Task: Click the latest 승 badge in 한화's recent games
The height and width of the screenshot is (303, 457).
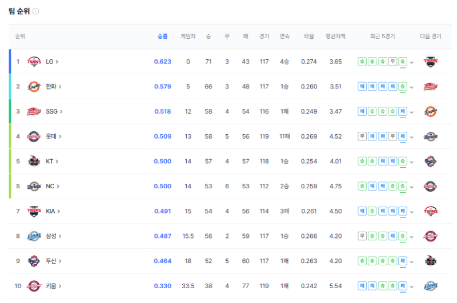Action: pos(403,86)
